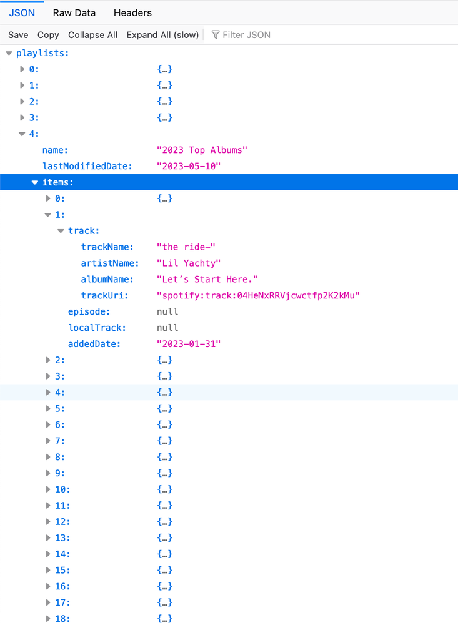The height and width of the screenshot is (623, 458).
Task: Collapse the track node
Action: coord(61,231)
